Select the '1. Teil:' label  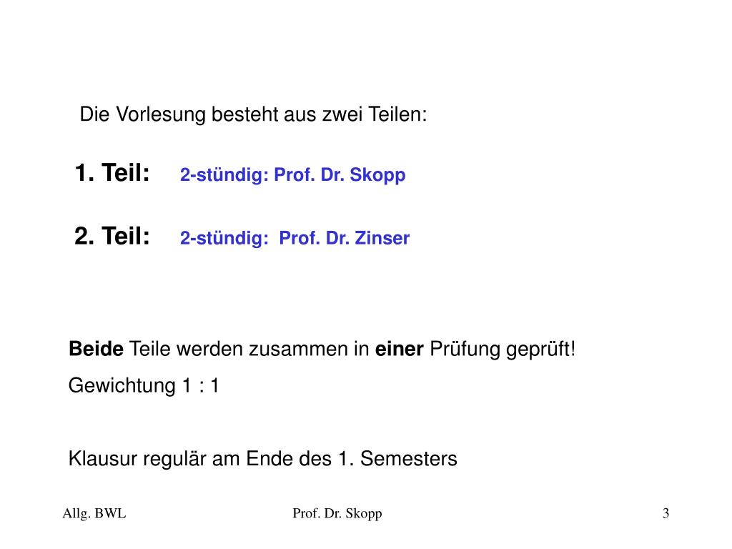coord(112,173)
